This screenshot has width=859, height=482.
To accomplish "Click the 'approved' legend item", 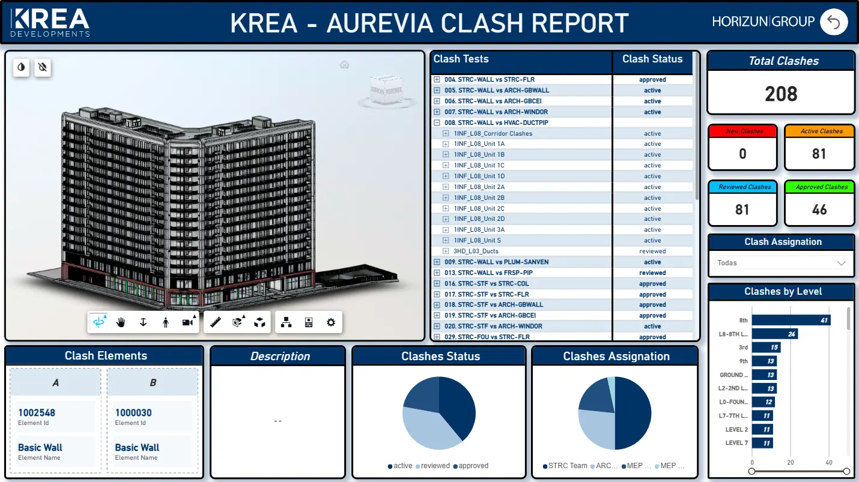I will [x=470, y=466].
